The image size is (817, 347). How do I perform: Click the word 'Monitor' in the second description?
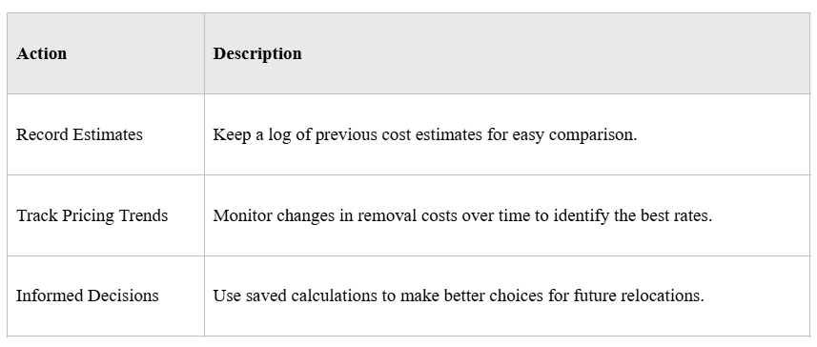coord(242,215)
